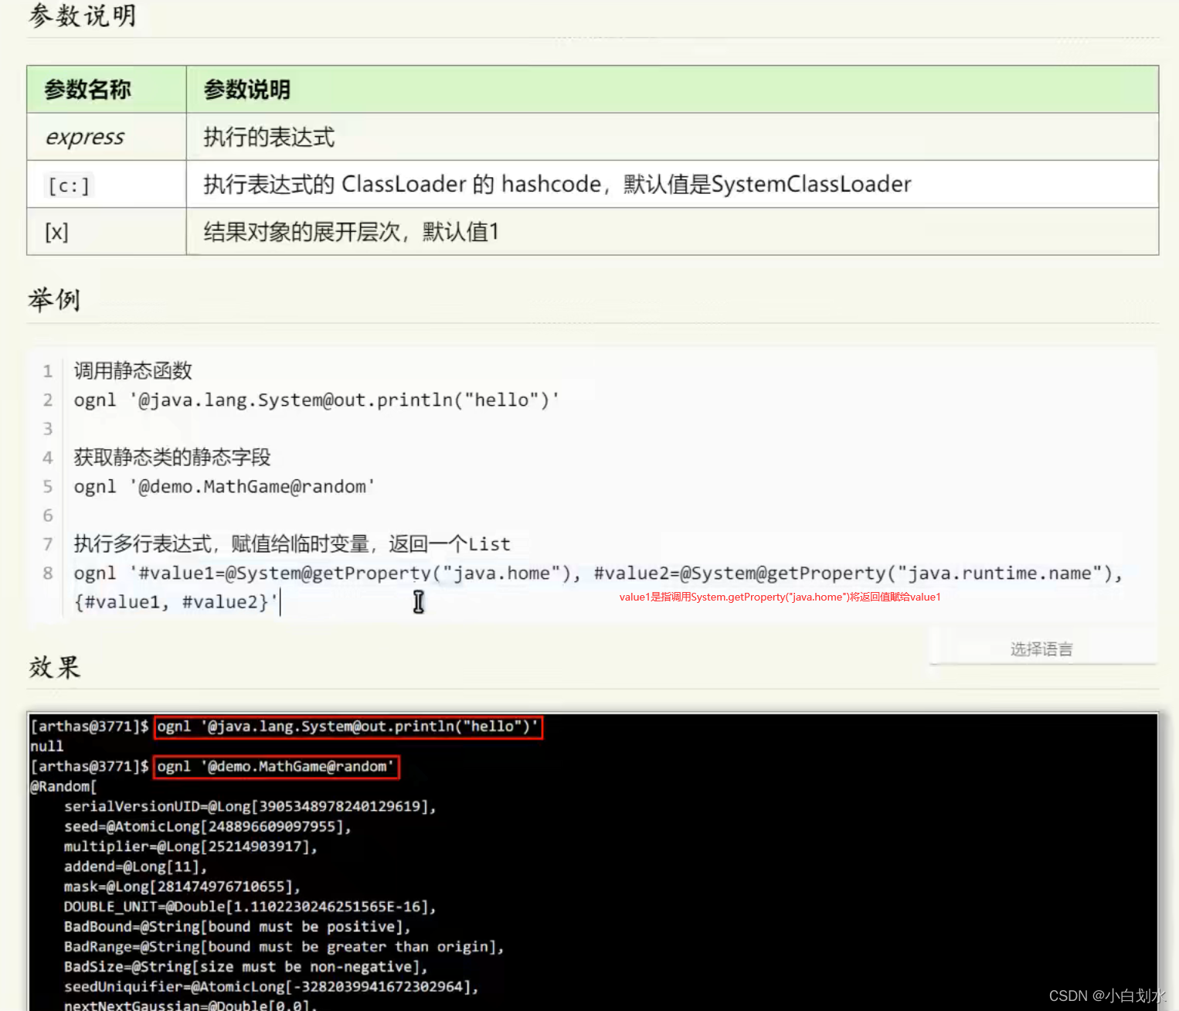Click the [c:] parameter cell
This screenshot has height=1011, width=1179.
tap(107, 185)
